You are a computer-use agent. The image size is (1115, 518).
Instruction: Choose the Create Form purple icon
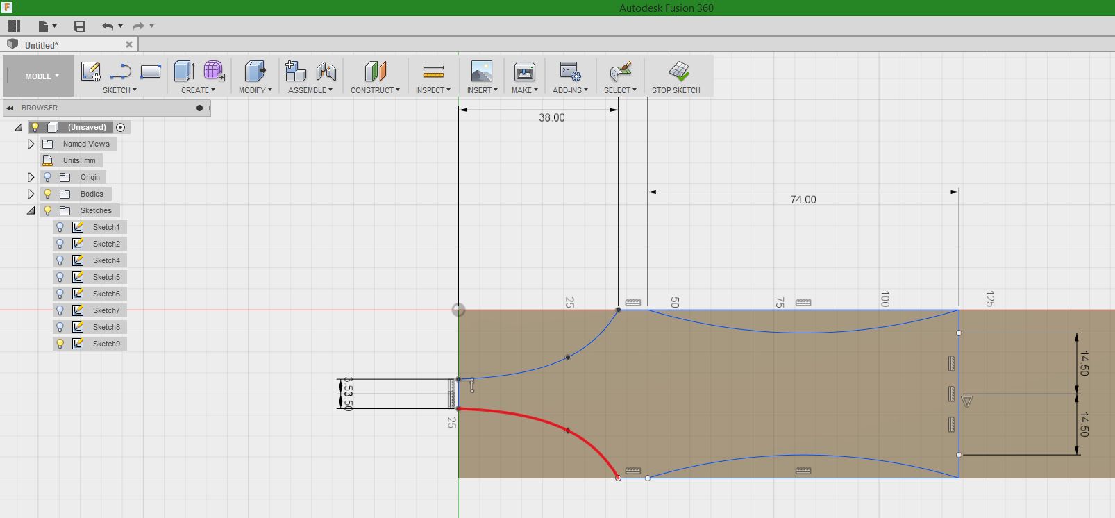tap(214, 71)
